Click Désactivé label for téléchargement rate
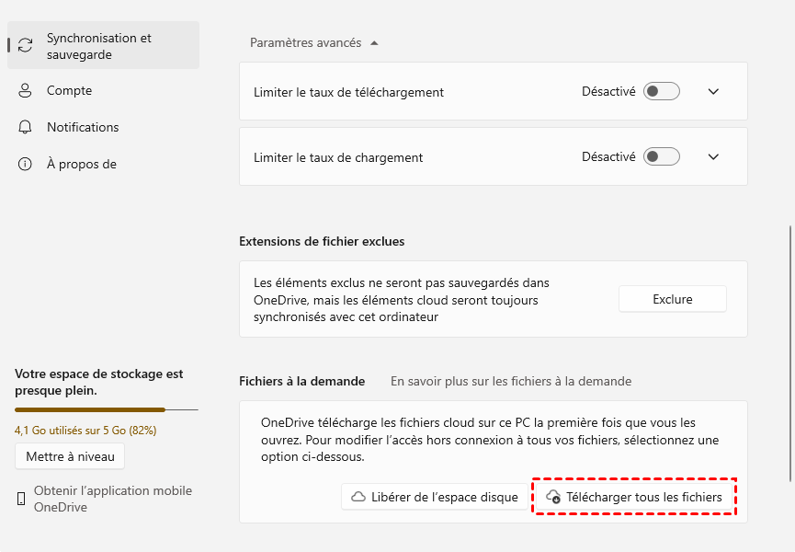The height and width of the screenshot is (552, 795). (608, 91)
